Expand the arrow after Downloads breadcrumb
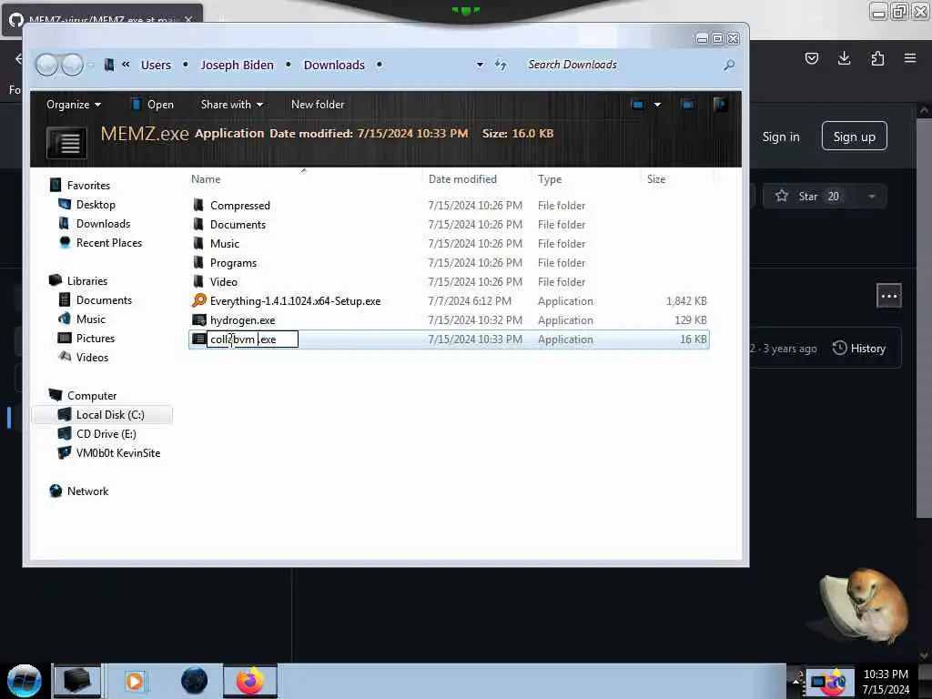This screenshot has height=699, width=932. pyautogui.click(x=380, y=65)
